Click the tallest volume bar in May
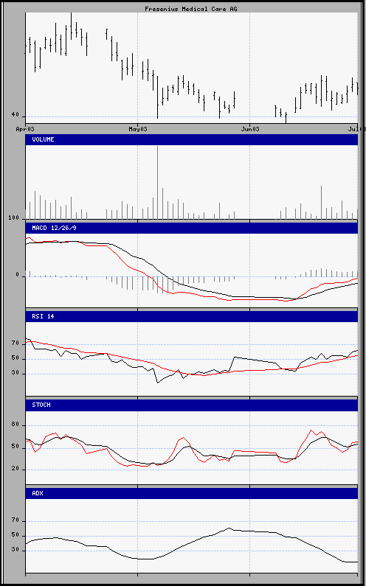The image size is (366, 586). tap(158, 182)
